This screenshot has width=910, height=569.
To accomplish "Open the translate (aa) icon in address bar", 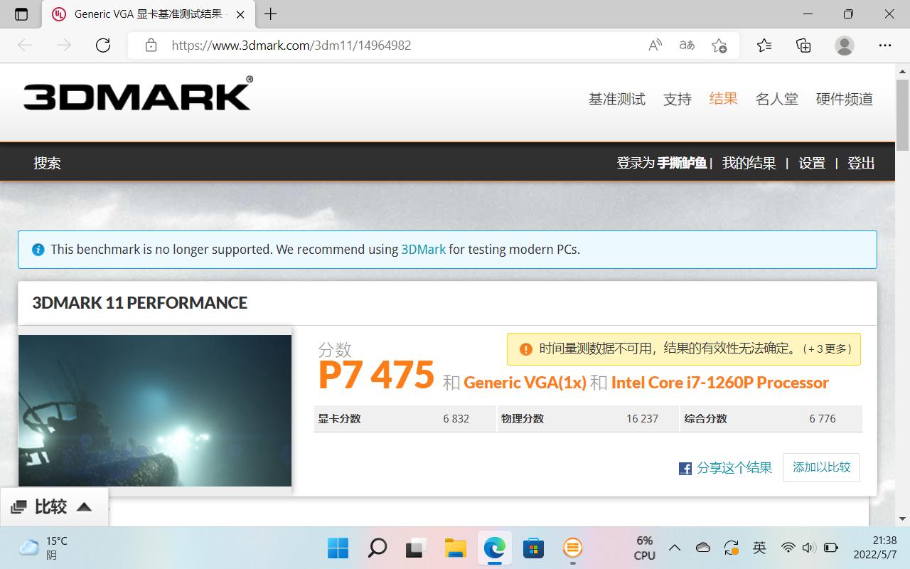I will click(x=686, y=45).
